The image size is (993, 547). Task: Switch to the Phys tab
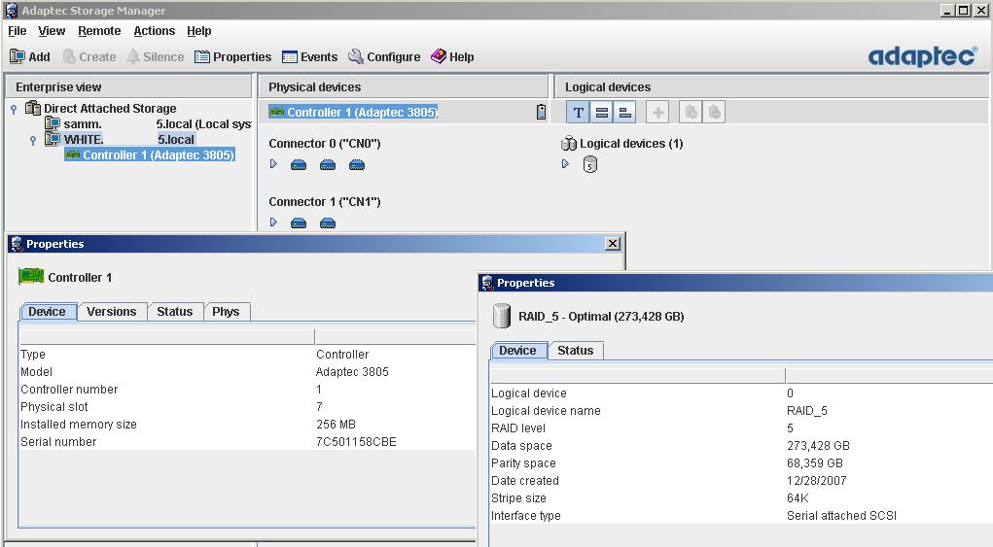click(226, 312)
